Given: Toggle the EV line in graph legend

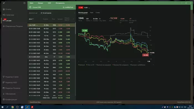Looking at the screenshot, I should tap(90, 65).
